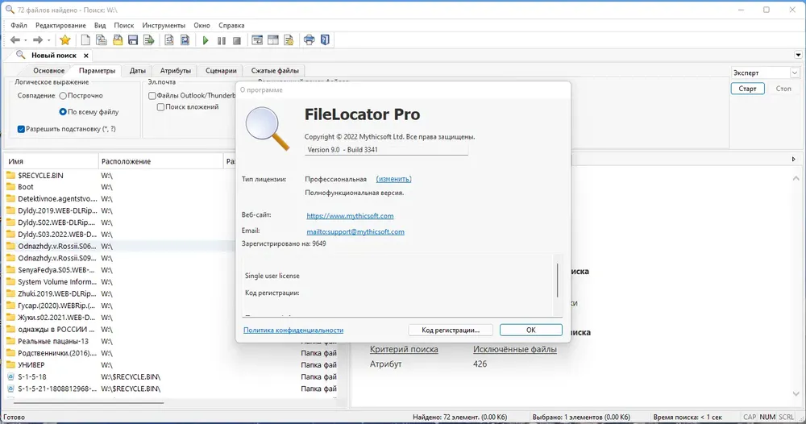The width and height of the screenshot is (806, 424).
Task: Click the file icon beside S-1-5-18
Action: [10, 376]
